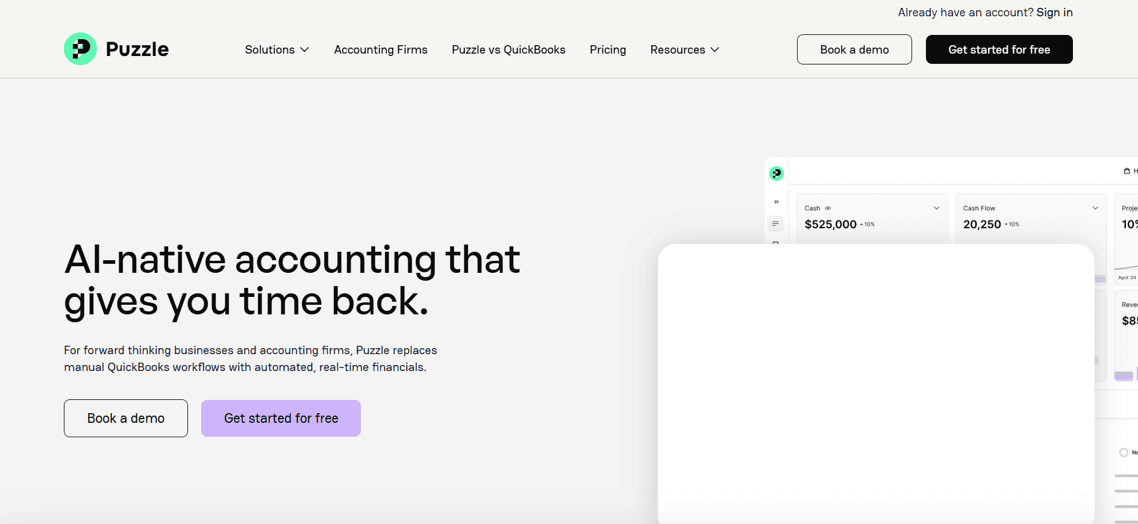Click the Puzzle logo icon in header
The height and width of the screenshot is (524, 1138).
(x=80, y=49)
